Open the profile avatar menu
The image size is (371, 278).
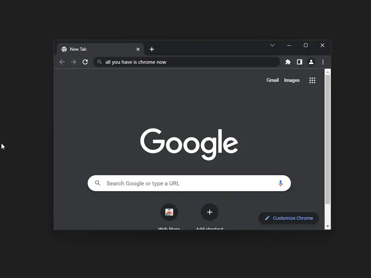pos(311,62)
